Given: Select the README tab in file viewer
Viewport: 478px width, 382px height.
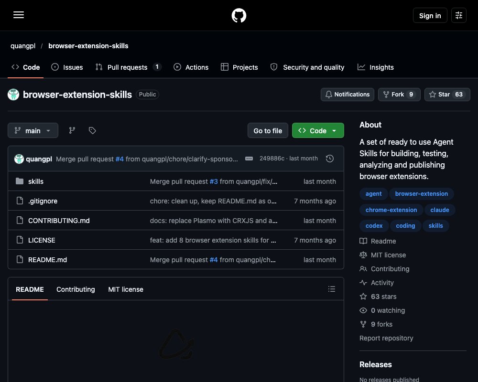Looking at the screenshot, I should (x=30, y=289).
